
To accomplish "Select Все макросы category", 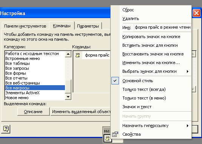I will pos(35,88).
